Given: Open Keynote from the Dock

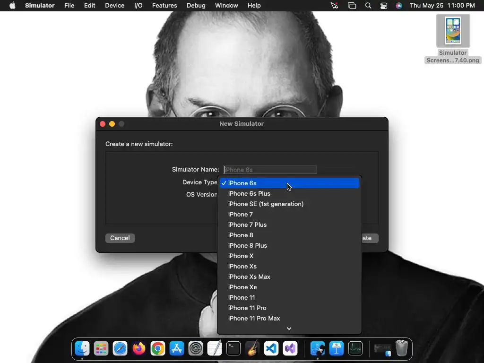Looking at the screenshot, I should point(337,348).
